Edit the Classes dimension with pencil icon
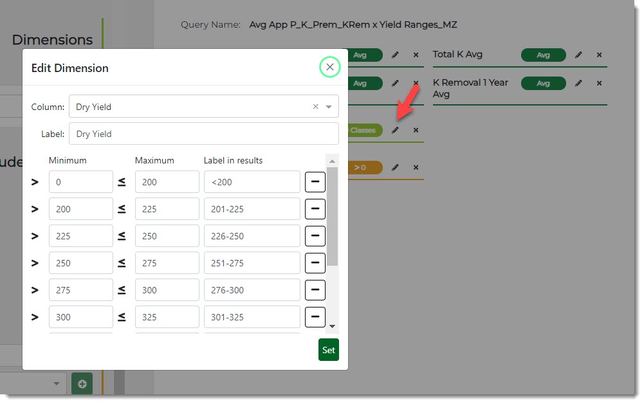 [396, 131]
